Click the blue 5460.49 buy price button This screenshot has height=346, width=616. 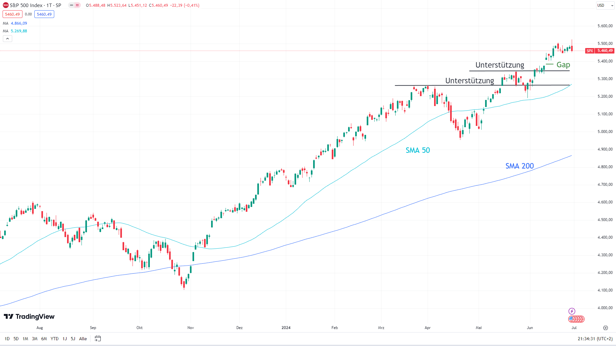(44, 14)
